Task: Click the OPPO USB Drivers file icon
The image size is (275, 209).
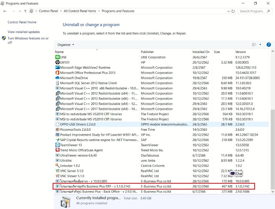Action: pyautogui.click(x=57, y=124)
